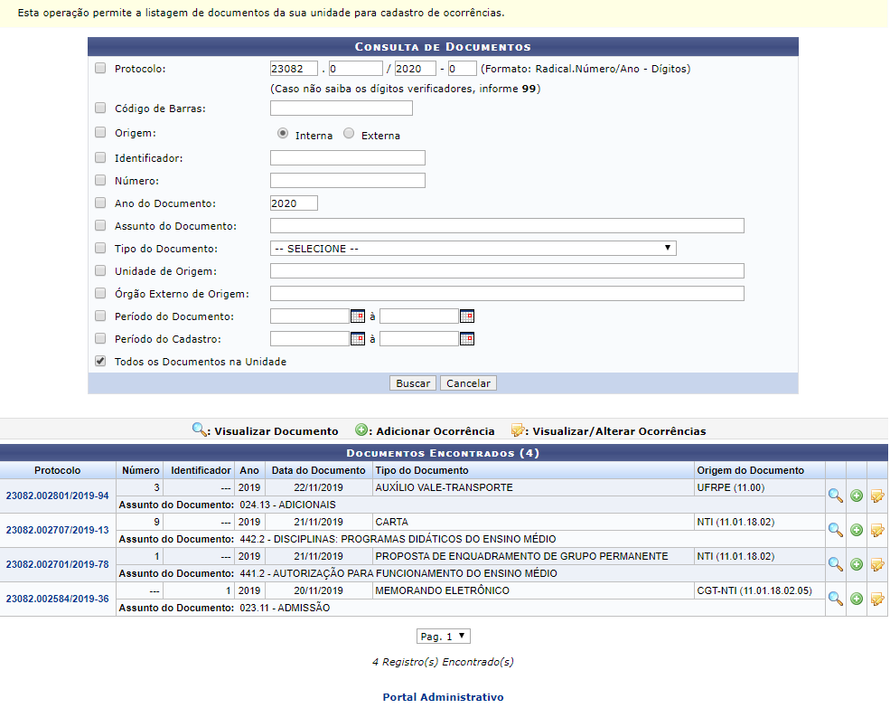
Task: Check the Identificador filter checkbox
Action: [100, 157]
